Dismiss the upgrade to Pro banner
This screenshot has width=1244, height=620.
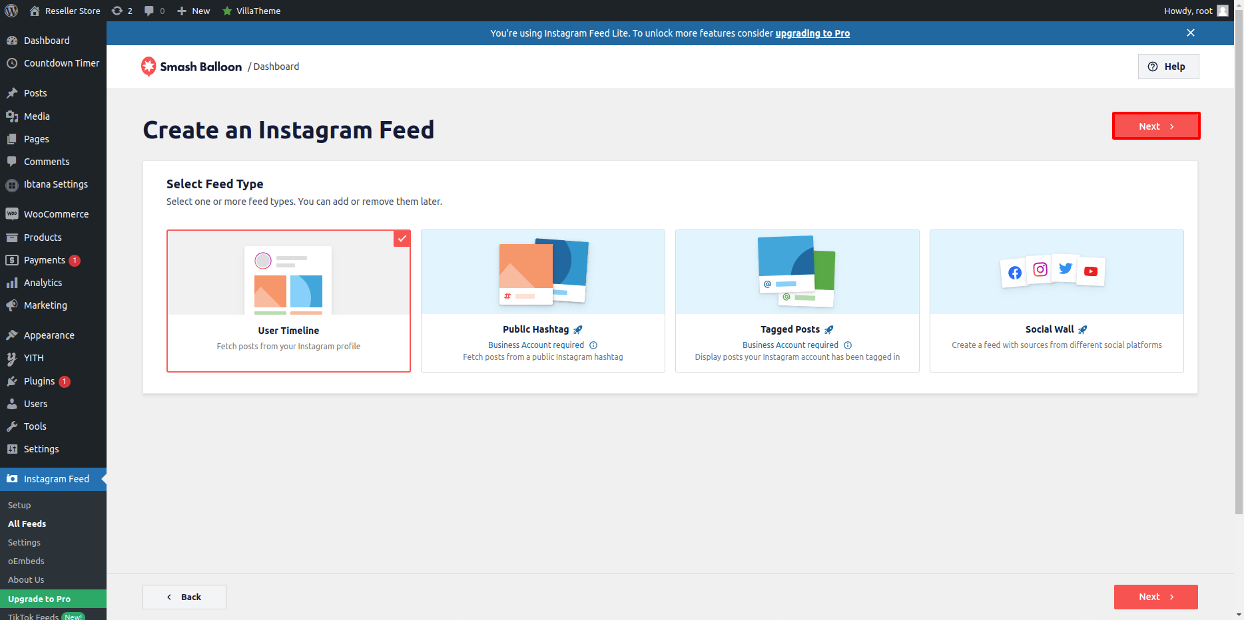[1191, 33]
